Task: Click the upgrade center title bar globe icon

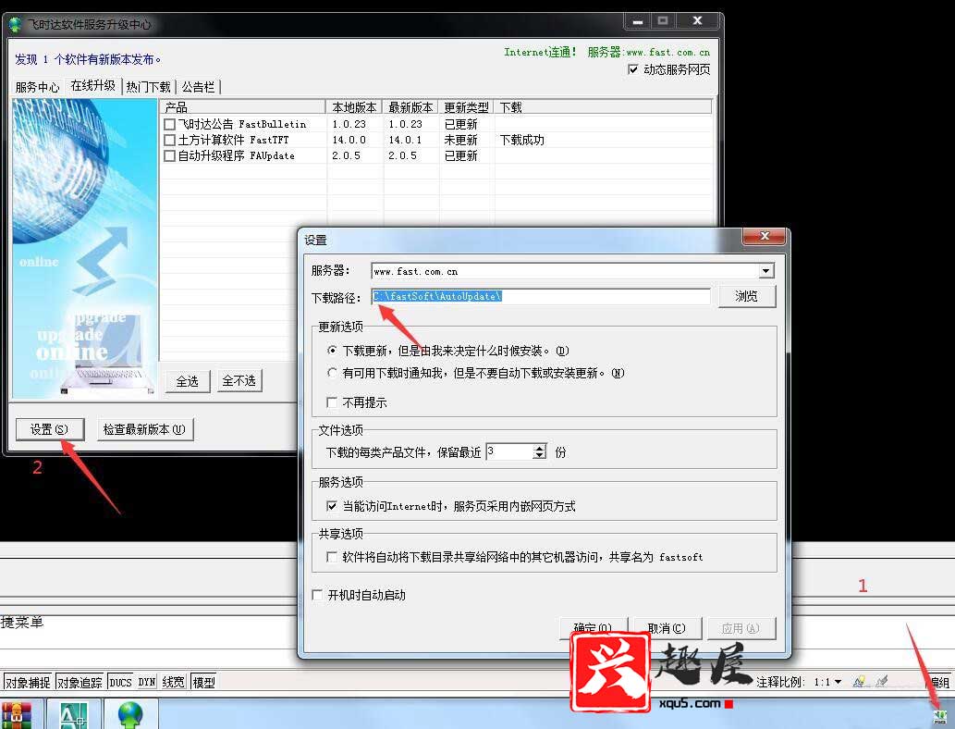Action: (x=15, y=24)
